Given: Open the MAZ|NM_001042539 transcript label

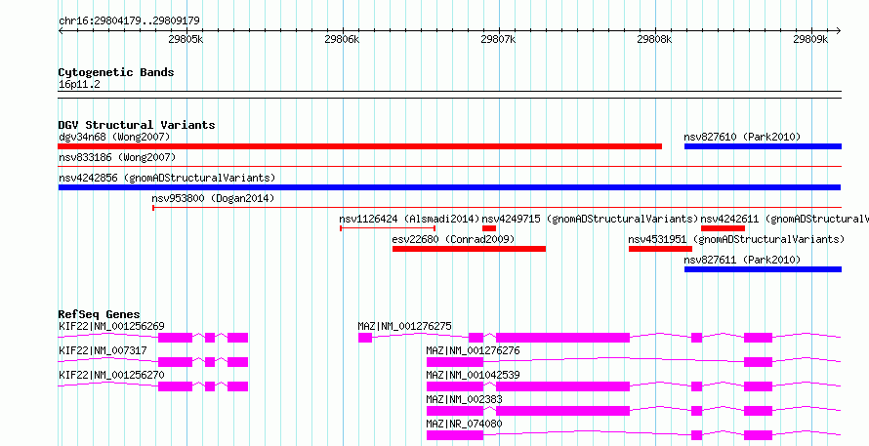Looking at the screenshot, I should (x=473, y=375).
